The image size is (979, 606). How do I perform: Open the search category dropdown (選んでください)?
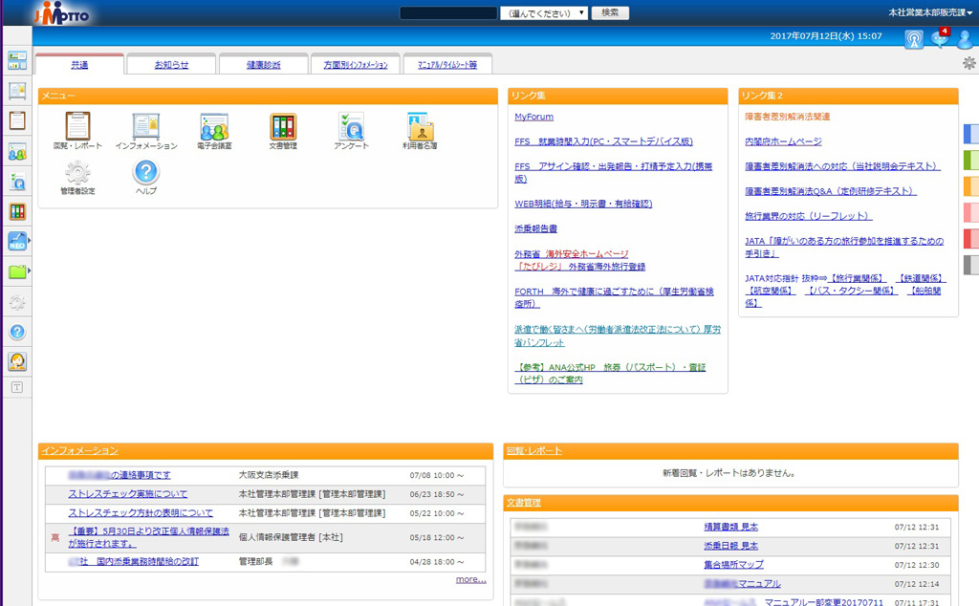(544, 13)
